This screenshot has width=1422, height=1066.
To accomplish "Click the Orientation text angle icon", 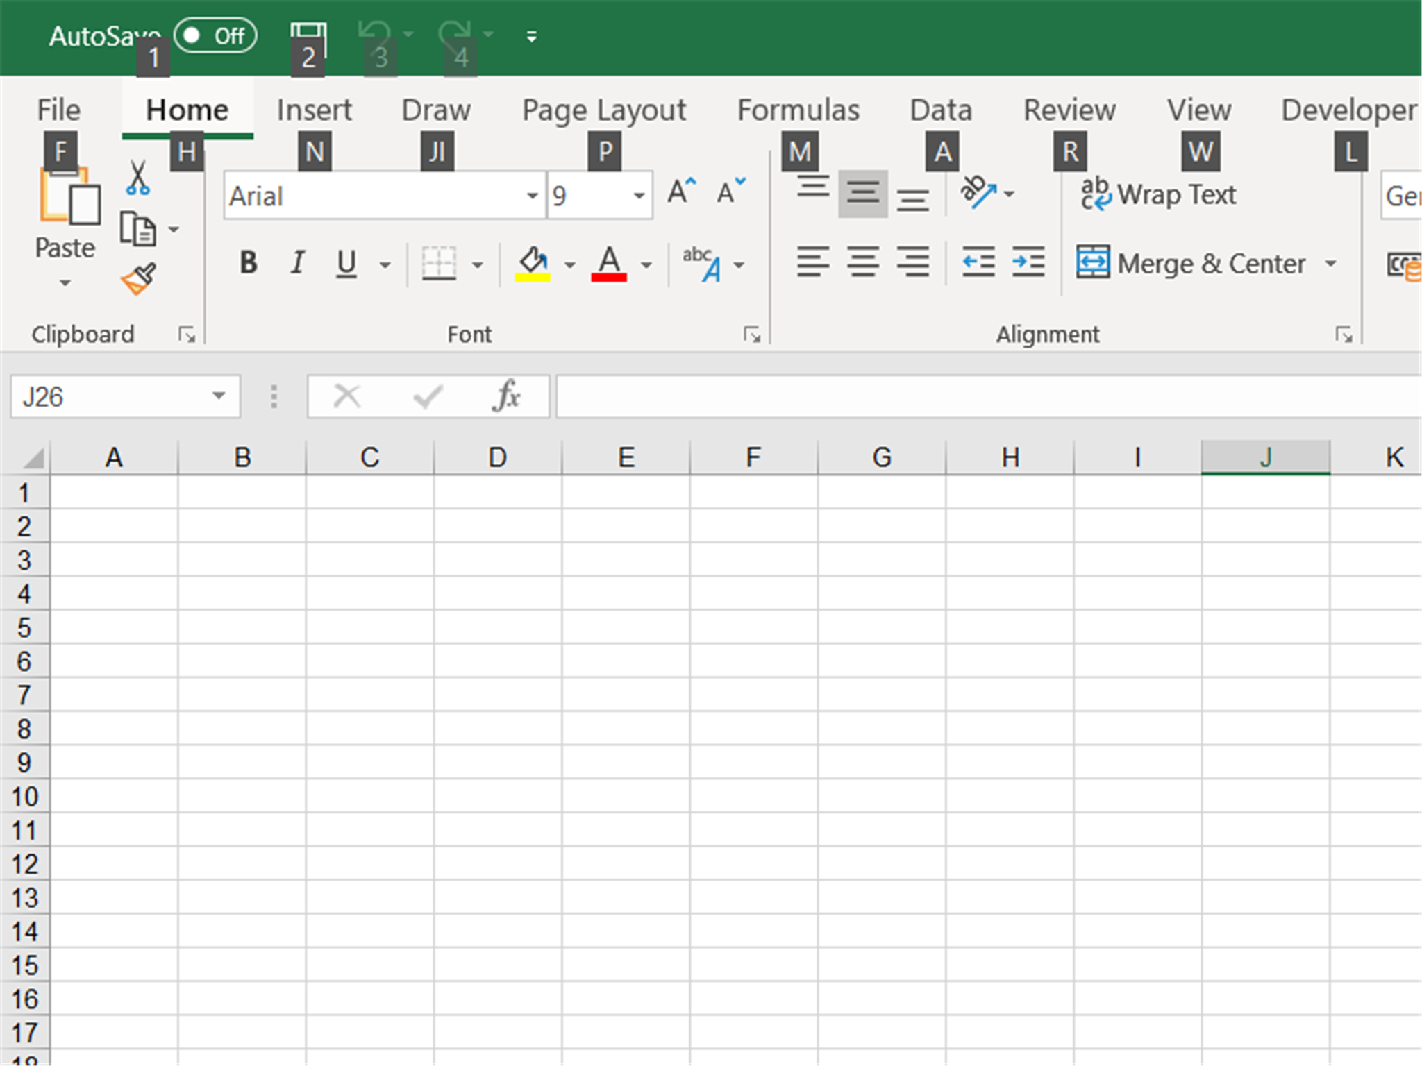I will click(978, 192).
